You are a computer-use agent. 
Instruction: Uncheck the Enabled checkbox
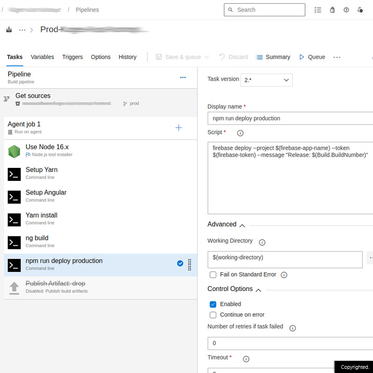click(x=213, y=304)
